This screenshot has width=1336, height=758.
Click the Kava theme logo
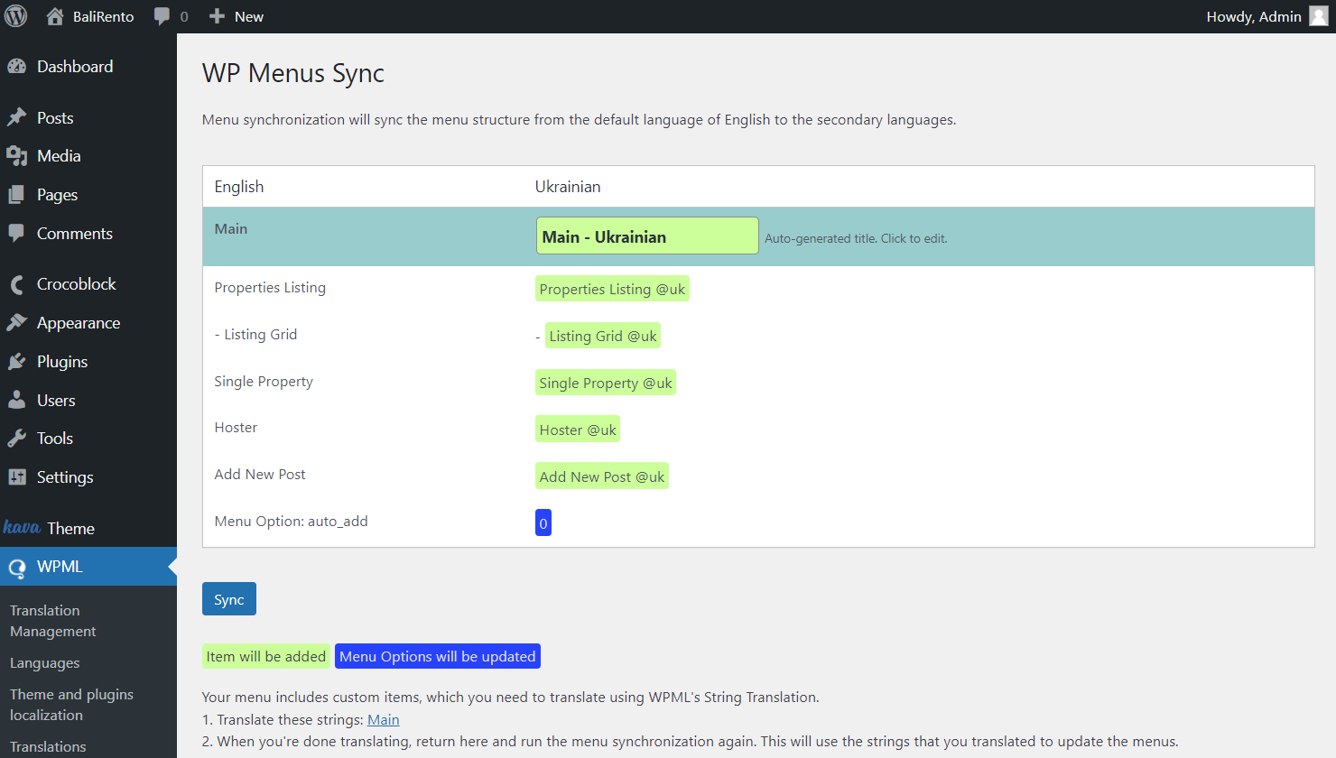(22, 527)
